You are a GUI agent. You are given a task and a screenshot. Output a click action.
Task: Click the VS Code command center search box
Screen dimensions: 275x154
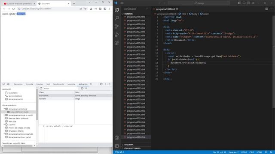point(199,3)
